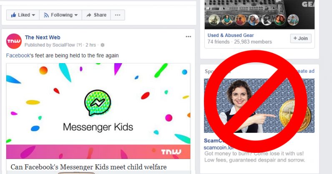Image resolution: width=332 pixels, height=174 pixels.
Task: Open the Used & Abused Gear group link
Action: click(231, 35)
